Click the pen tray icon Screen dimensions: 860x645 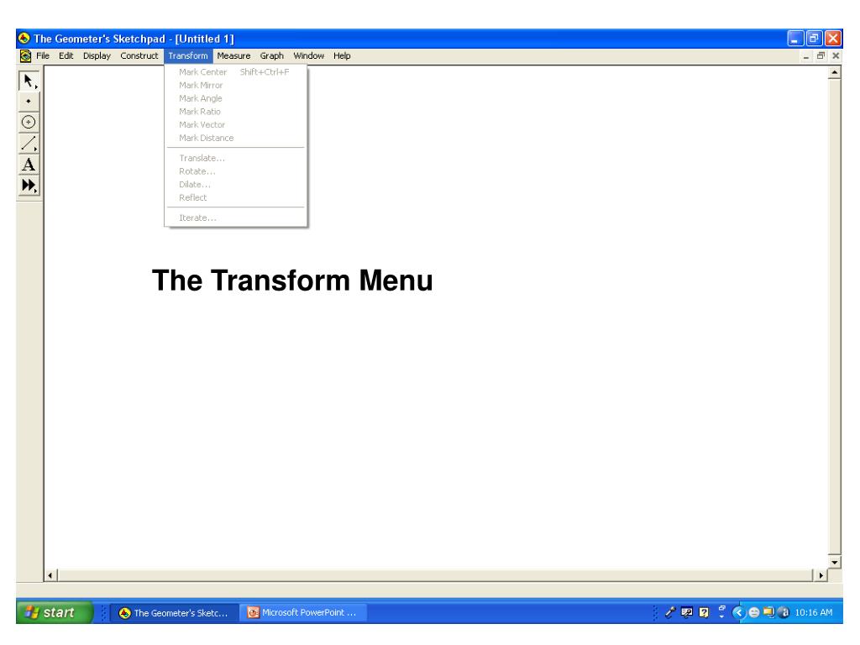click(x=669, y=612)
